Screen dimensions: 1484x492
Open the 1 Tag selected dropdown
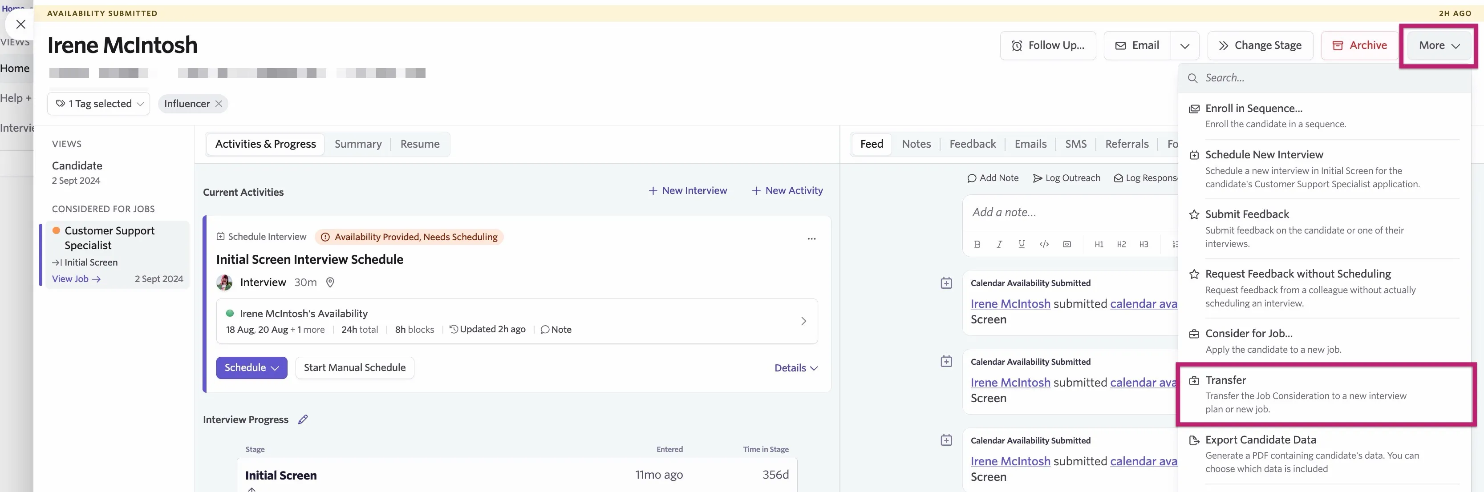click(99, 104)
